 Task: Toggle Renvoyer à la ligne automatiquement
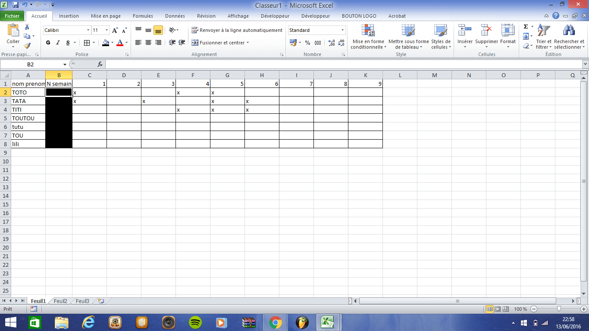click(237, 30)
